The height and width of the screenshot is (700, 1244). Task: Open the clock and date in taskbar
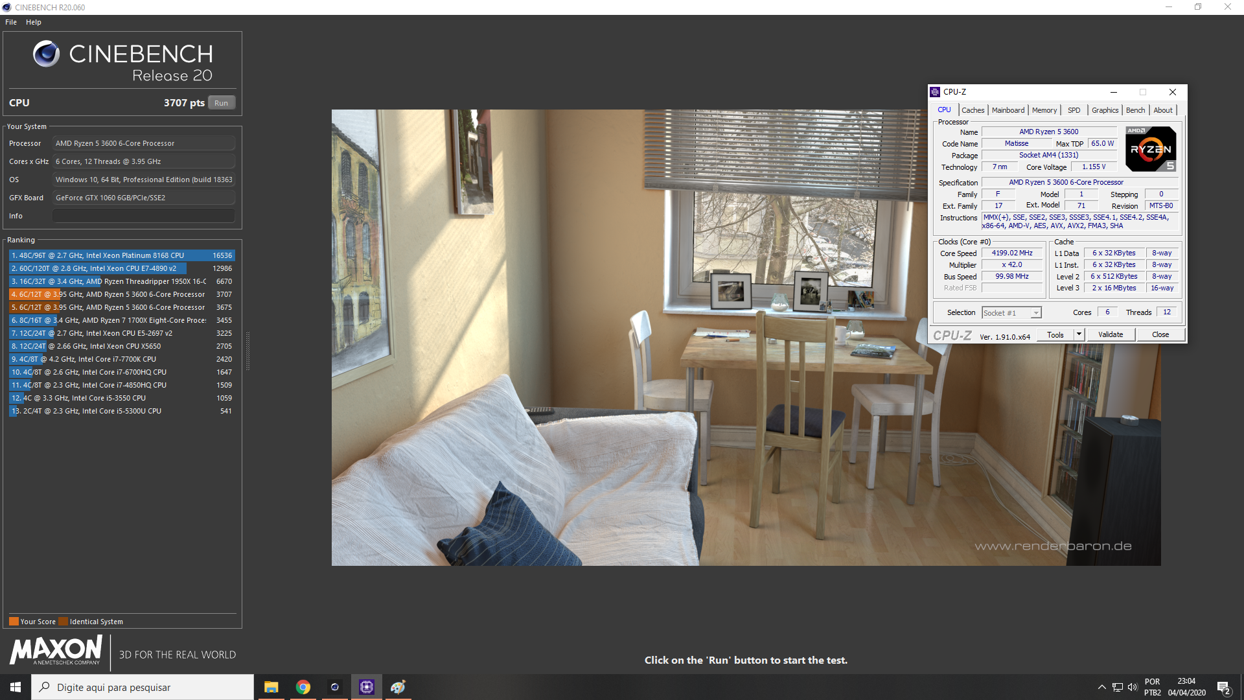point(1186,687)
